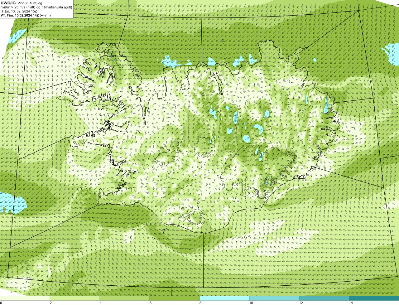Click the 12–14 m/s legend swatch
The image size is (399, 305).
tap(324, 298)
